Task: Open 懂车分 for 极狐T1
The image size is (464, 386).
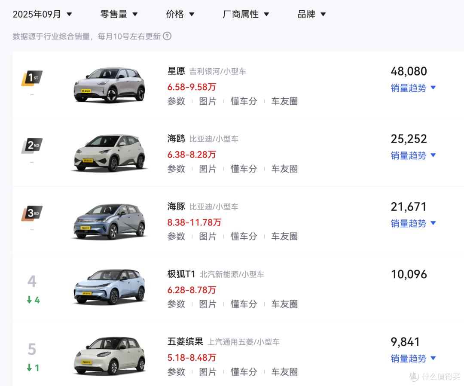Action: [244, 304]
